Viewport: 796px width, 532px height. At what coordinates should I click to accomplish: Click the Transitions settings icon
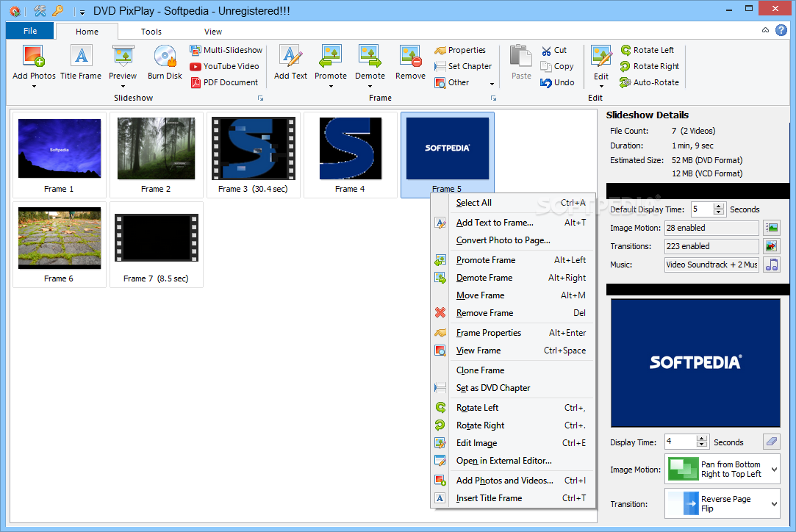click(772, 246)
